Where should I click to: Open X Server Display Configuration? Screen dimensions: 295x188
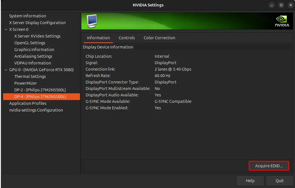[37, 23]
